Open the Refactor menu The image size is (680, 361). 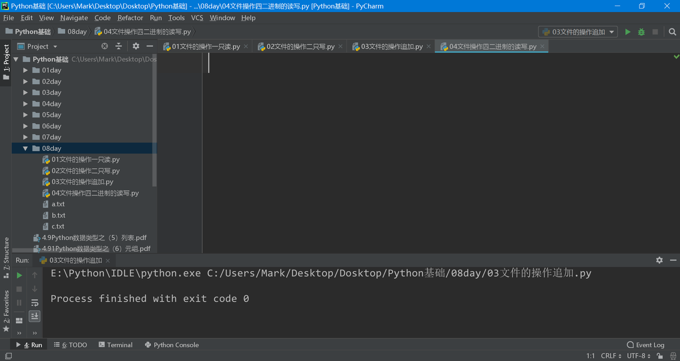(x=130, y=18)
